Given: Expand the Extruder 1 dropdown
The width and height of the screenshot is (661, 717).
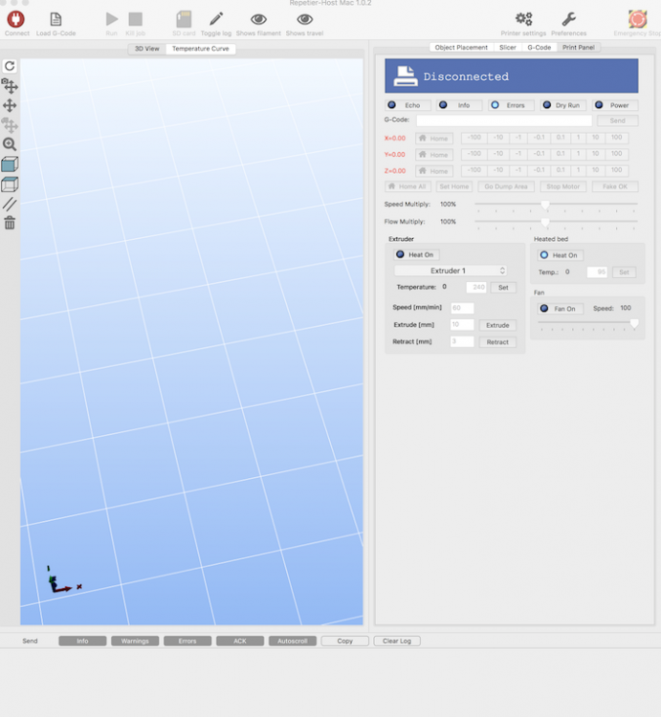Looking at the screenshot, I should coord(454,271).
